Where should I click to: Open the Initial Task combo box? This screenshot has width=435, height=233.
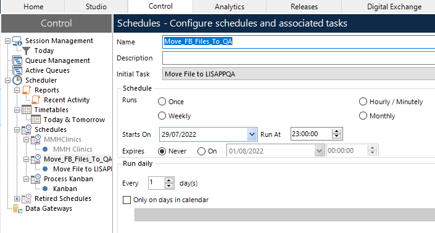[299, 74]
